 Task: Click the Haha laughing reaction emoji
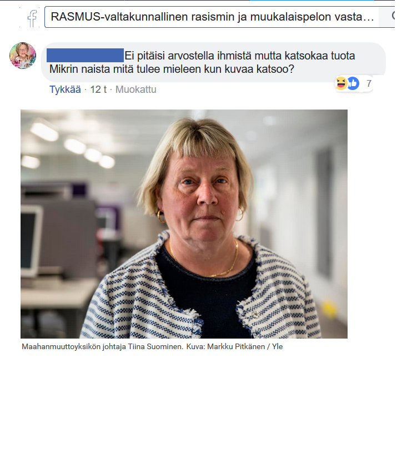click(341, 83)
